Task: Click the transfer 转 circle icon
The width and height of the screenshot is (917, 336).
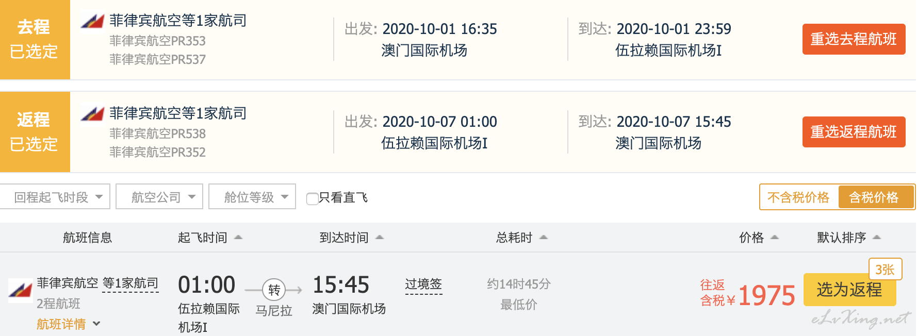Action: 274,290
